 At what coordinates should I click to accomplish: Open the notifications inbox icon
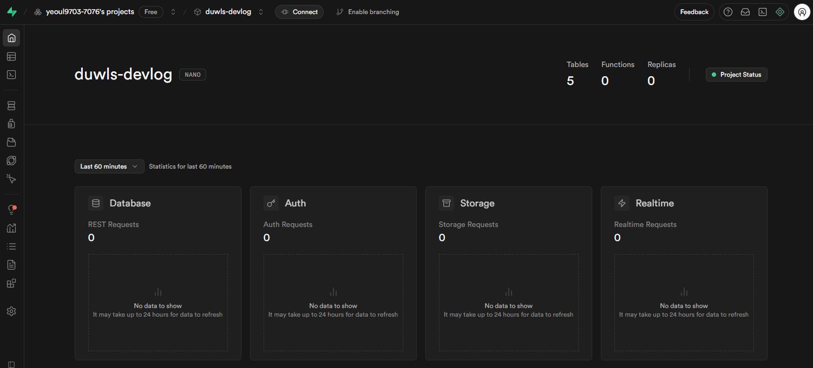tap(745, 12)
